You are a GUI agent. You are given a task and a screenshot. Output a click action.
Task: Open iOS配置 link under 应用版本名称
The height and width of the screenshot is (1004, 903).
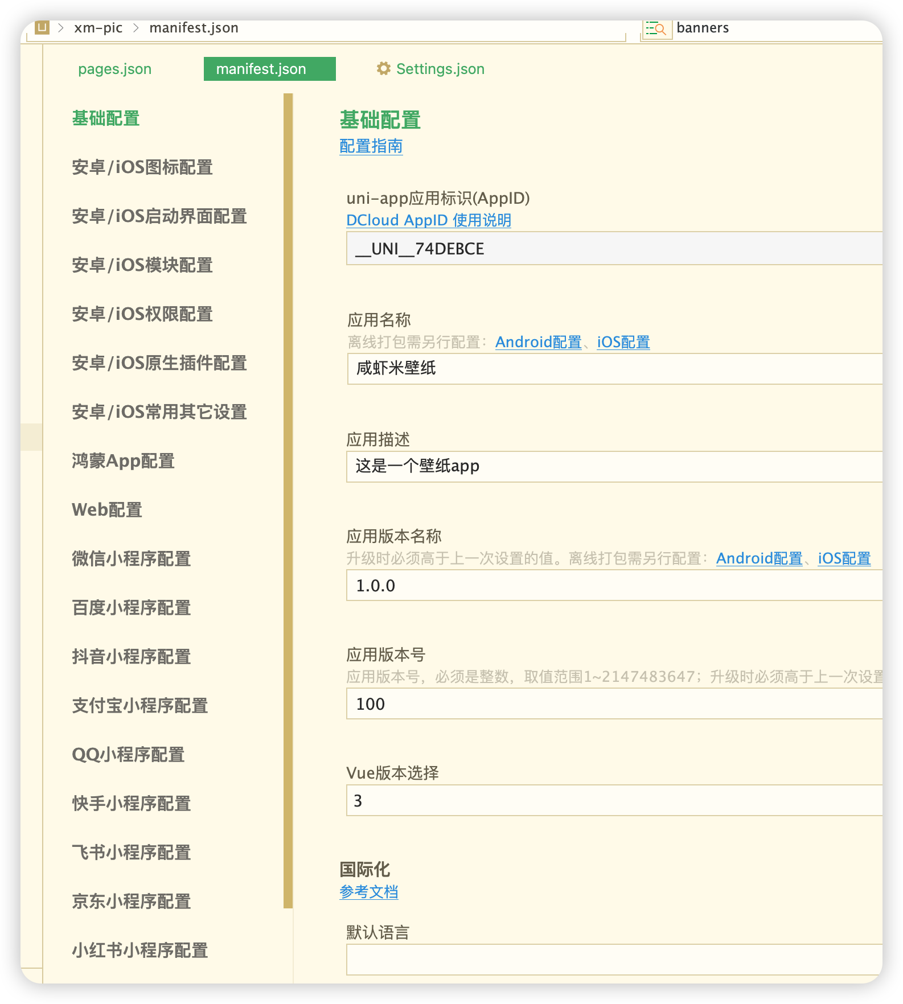point(844,558)
